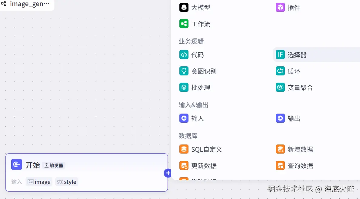Click the SQL自定义 database icon
This screenshot has width=360, height=199.
tap(184, 149)
